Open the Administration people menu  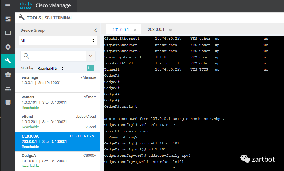(8, 88)
